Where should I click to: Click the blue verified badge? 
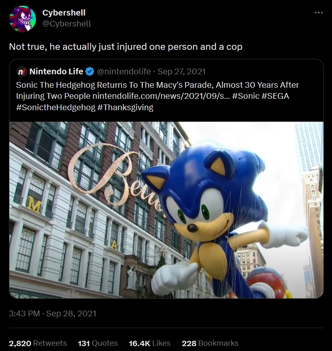(x=90, y=72)
